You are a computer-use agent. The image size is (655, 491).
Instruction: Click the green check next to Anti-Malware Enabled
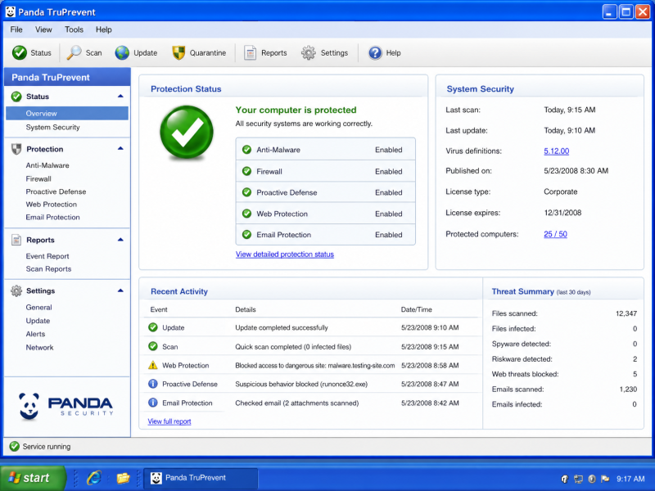coord(247,150)
